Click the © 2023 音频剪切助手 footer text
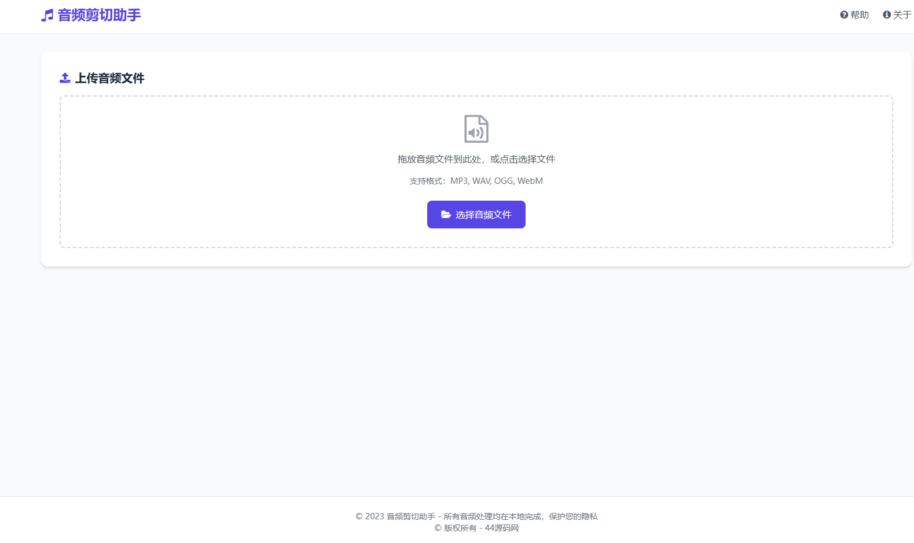This screenshot has width=914, height=543. [395, 516]
